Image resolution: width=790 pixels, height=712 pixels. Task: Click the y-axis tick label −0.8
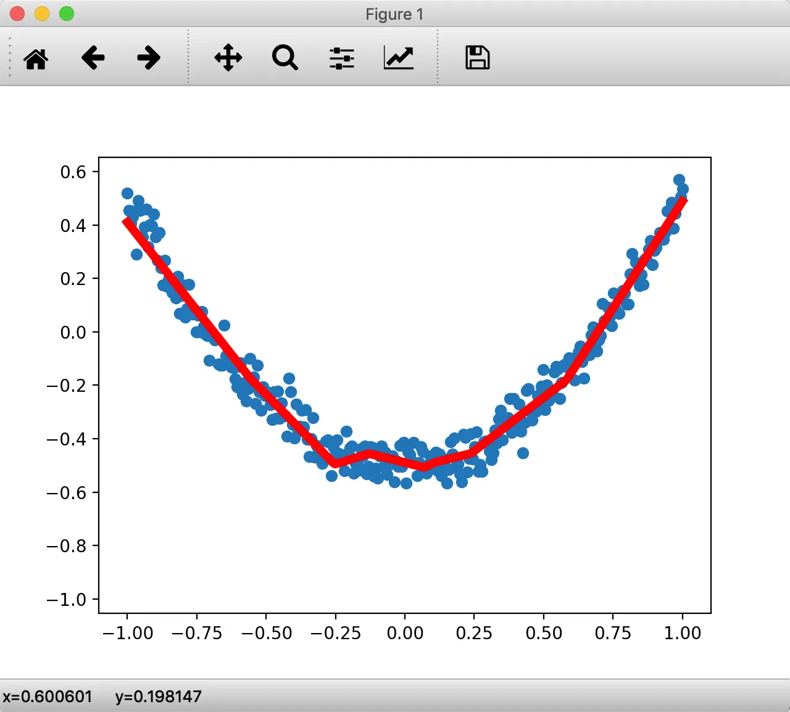(x=67, y=546)
